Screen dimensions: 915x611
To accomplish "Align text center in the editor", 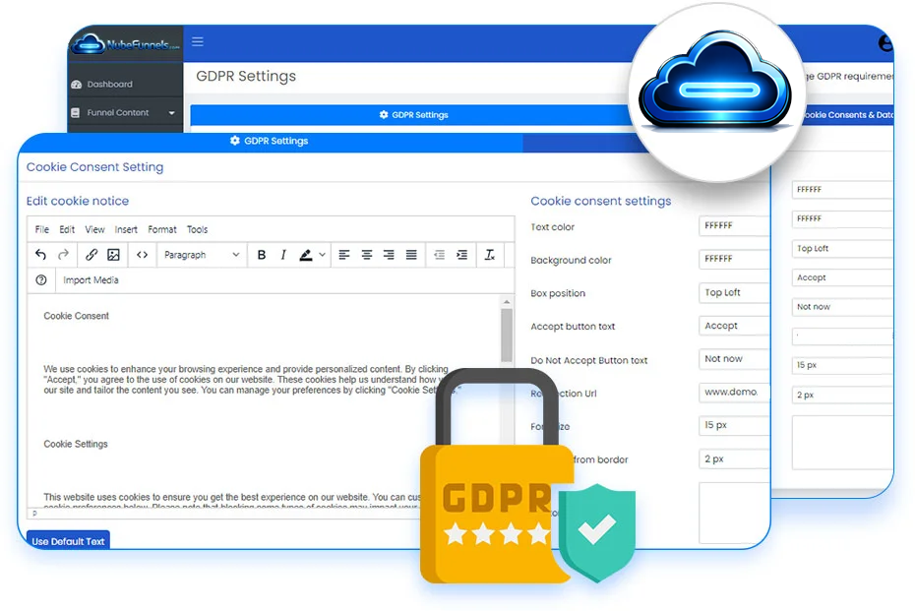I will tap(366, 255).
